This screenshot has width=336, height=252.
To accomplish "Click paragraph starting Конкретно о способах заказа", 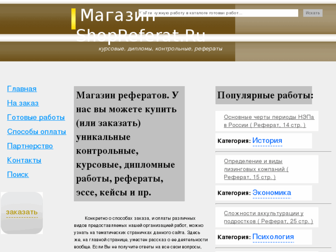I will (x=141, y=234).
